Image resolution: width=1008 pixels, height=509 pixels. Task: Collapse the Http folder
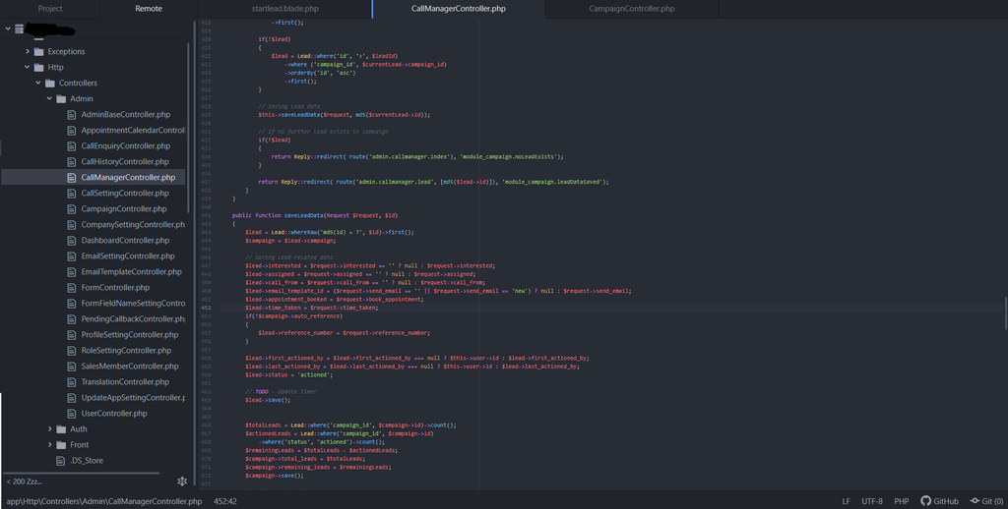coord(27,68)
